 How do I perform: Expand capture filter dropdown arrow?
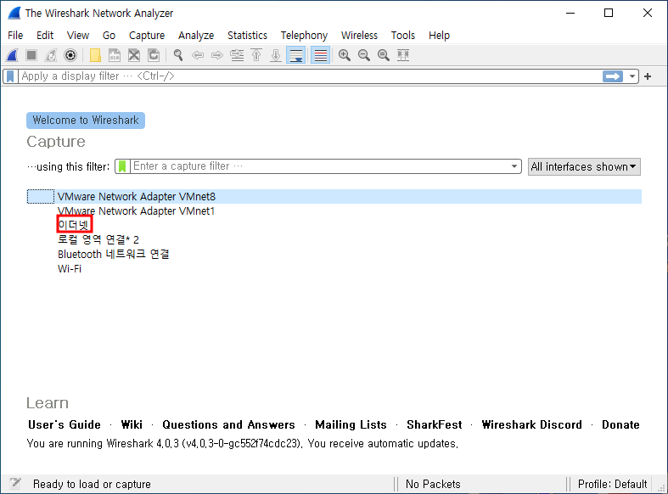tap(514, 166)
